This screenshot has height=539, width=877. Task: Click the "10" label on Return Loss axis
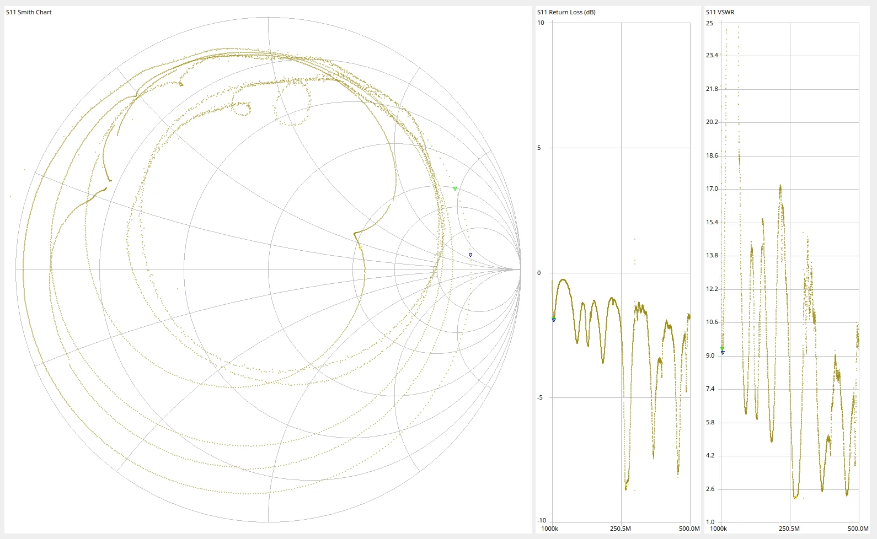point(541,23)
